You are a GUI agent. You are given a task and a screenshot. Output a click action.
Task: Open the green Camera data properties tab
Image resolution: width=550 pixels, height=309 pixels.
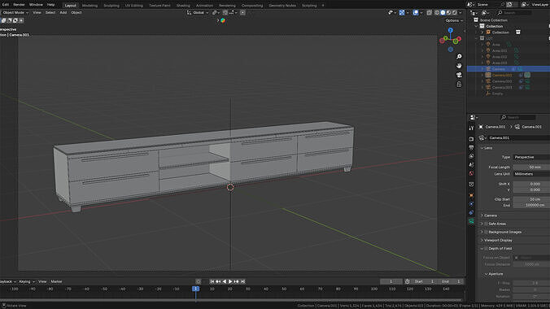click(x=471, y=221)
